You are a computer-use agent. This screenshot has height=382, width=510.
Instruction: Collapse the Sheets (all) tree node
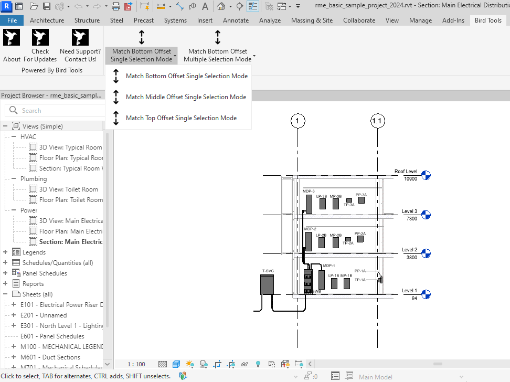tap(5, 294)
